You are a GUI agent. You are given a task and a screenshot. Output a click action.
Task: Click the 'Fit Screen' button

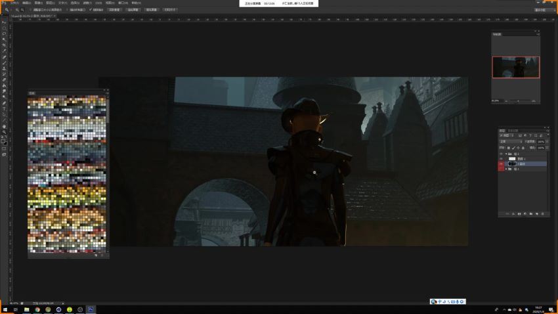pos(133,10)
